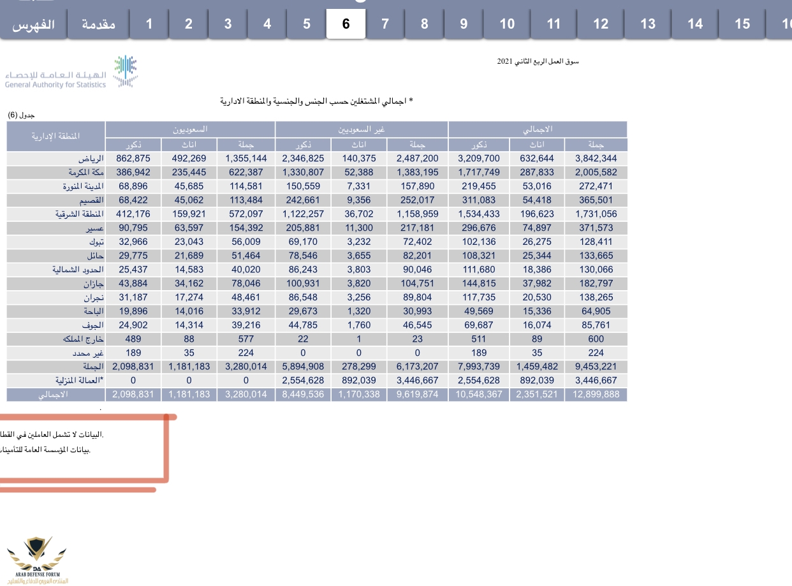Go to tab 11
Screen dimensions: 792x586
[554, 24]
